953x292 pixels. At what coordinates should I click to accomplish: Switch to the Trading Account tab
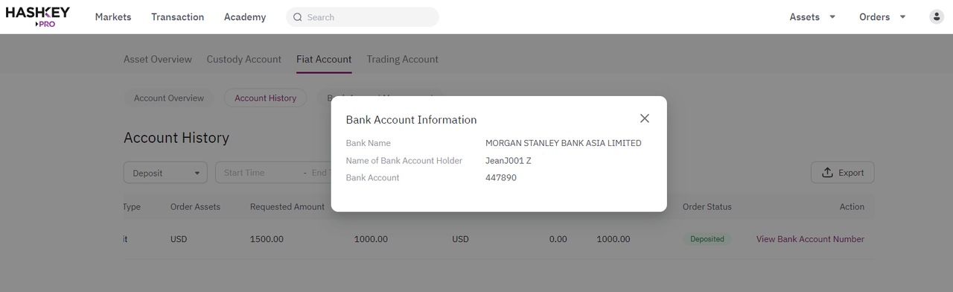click(x=402, y=59)
